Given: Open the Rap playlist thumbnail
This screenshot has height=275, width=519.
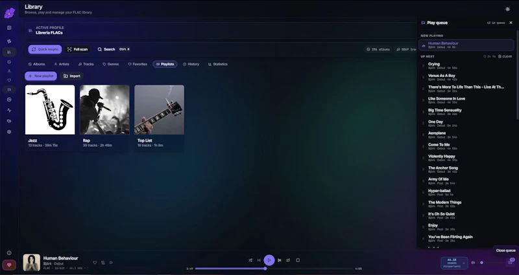Looking at the screenshot, I should click(104, 109).
